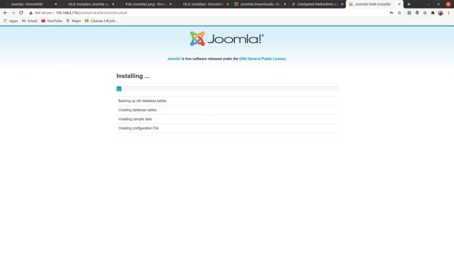This screenshot has height=259, width=454.
Task: Close the LiteSpeed WebAdmin tab
Action: coord(342,4)
